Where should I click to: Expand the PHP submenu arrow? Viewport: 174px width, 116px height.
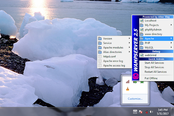tap(171, 43)
